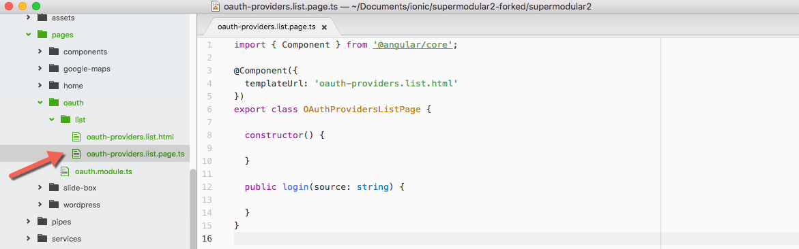
Task: Click the assets folder icon
Action: pos(42,18)
